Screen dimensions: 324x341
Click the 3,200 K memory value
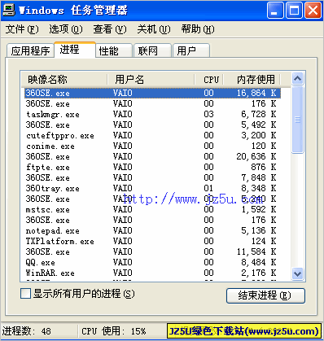click(259, 135)
